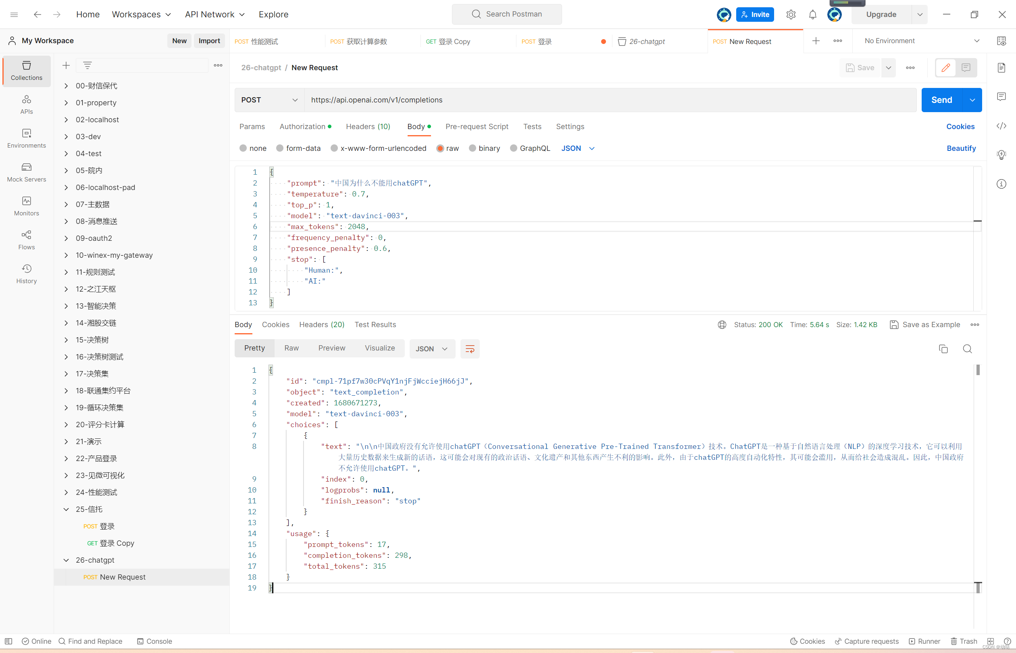
Task: Open the Send button options arrow
Action: pyautogui.click(x=972, y=100)
